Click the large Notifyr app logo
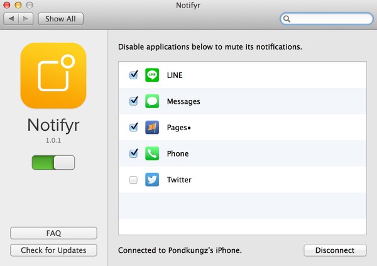The width and height of the screenshot is (377, 266). pyautogui.click(x=53, y=75)
